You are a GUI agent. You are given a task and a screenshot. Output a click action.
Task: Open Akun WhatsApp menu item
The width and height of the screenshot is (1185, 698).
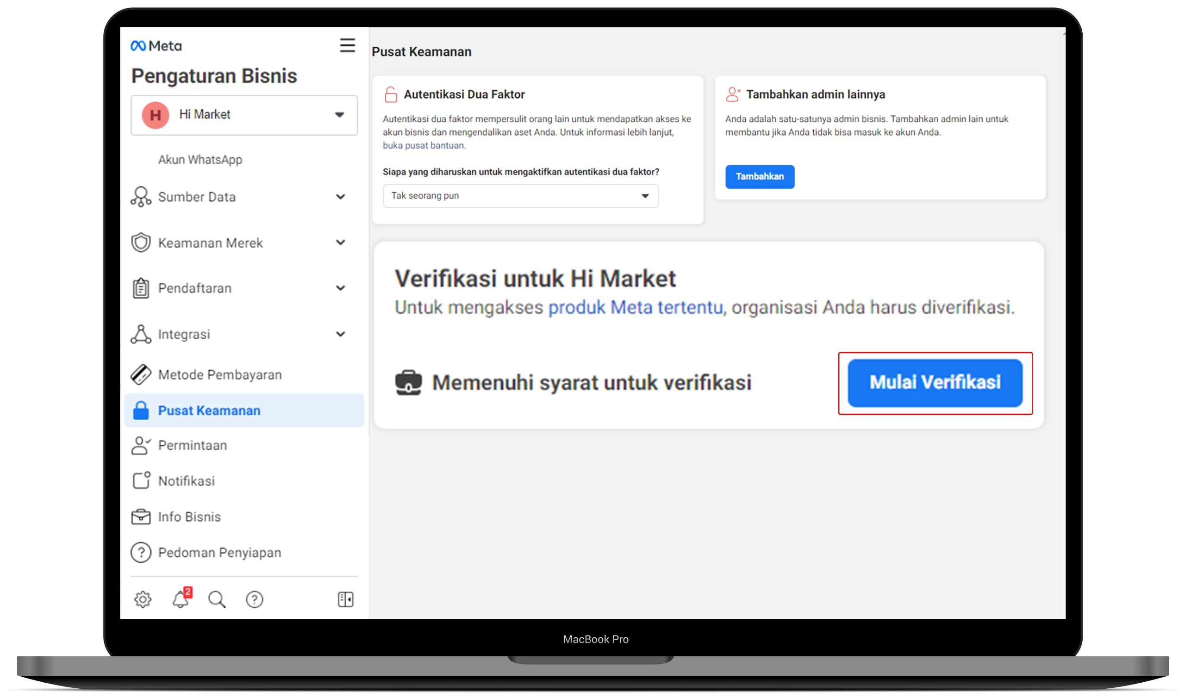pos(200,159)
